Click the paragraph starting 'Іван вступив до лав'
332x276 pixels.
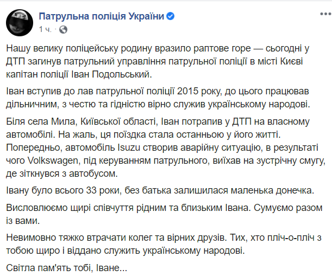163,95
